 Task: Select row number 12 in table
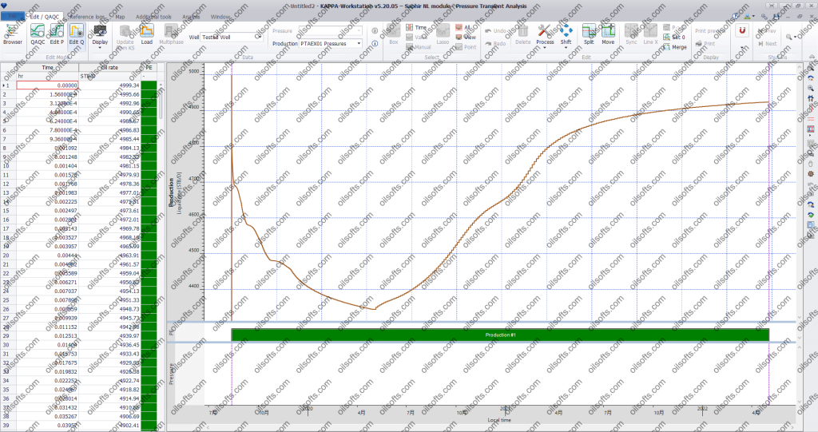[x=7, y=184]
